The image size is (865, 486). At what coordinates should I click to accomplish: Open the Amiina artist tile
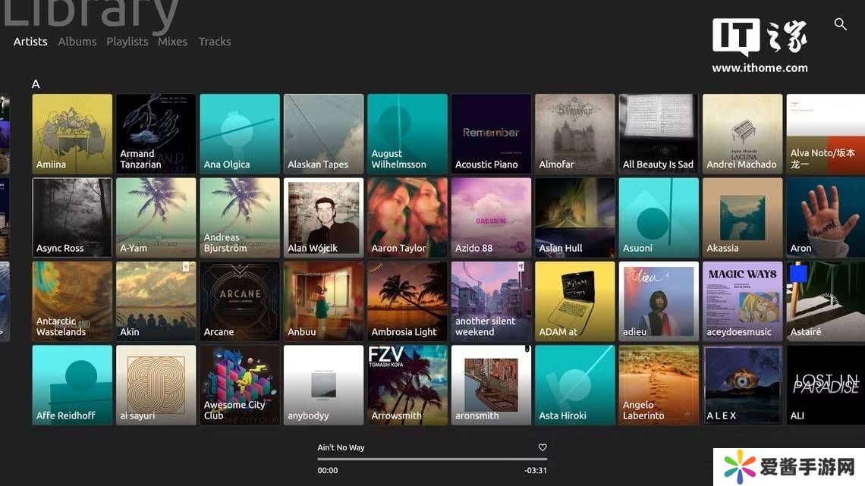tap(72, 133)
